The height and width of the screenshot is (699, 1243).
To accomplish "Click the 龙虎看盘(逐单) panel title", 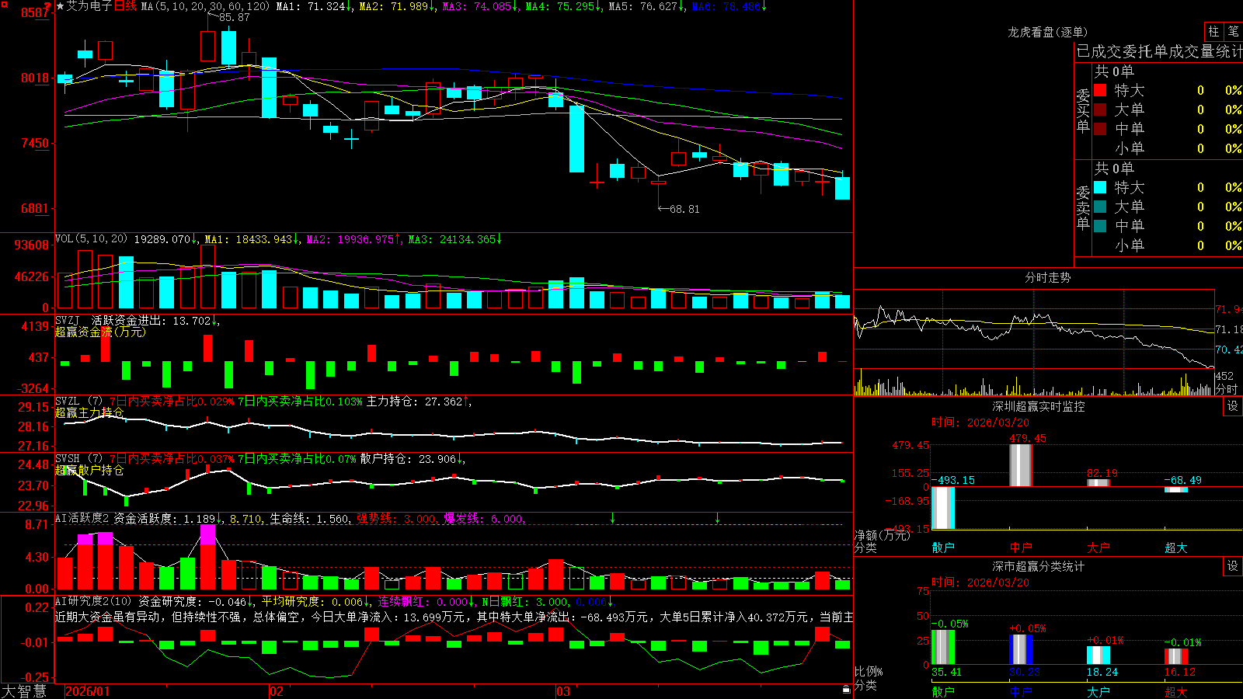I will click(1047, 32).
